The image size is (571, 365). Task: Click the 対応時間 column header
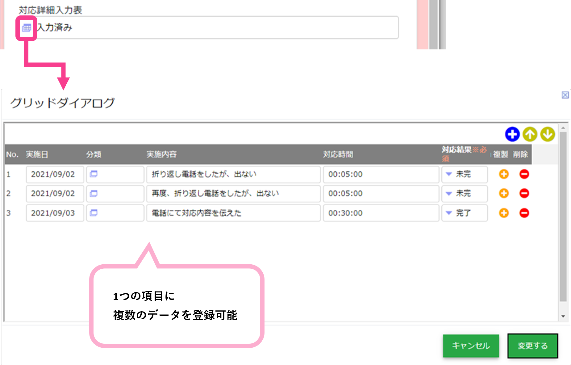tap(338, 154)
